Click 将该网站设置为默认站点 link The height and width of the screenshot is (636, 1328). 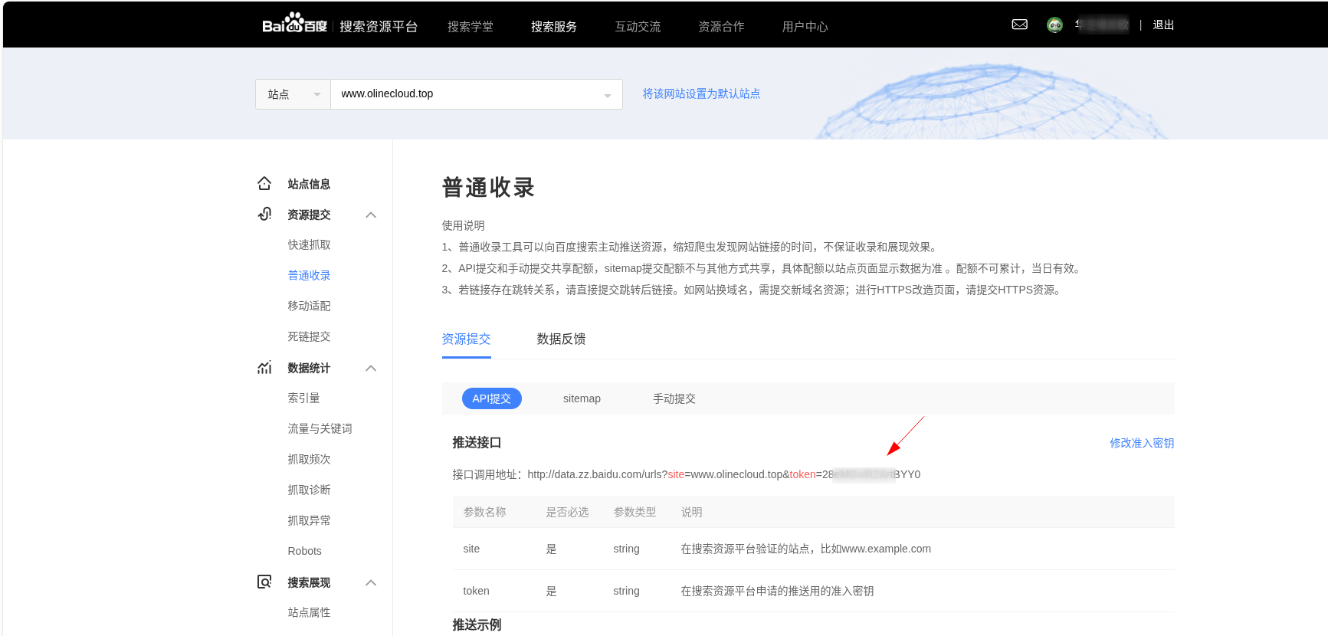[701, 93]
